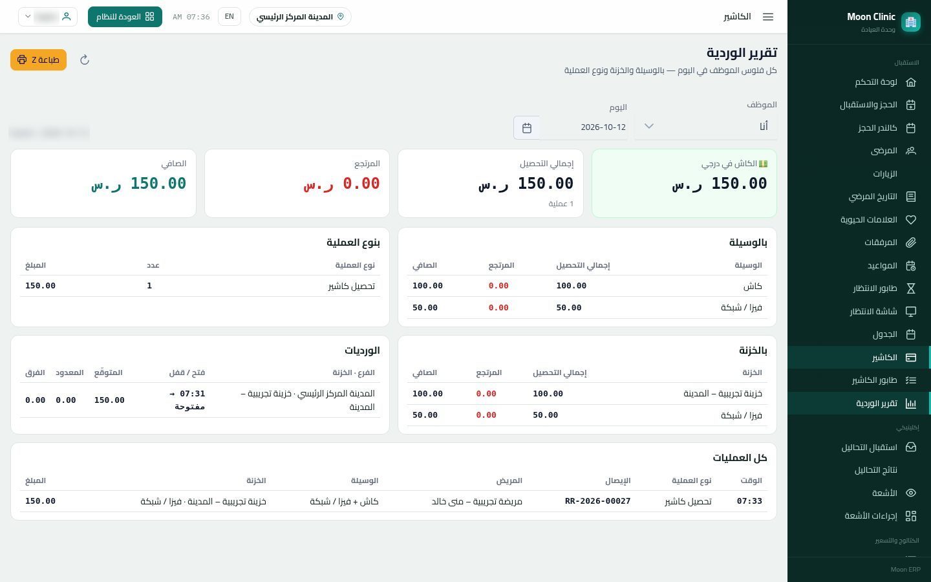The image size is (931, 582).
Task: Click the paperclip icon of المرفقات
Action: pyautogui.click(x=911, y=242)
